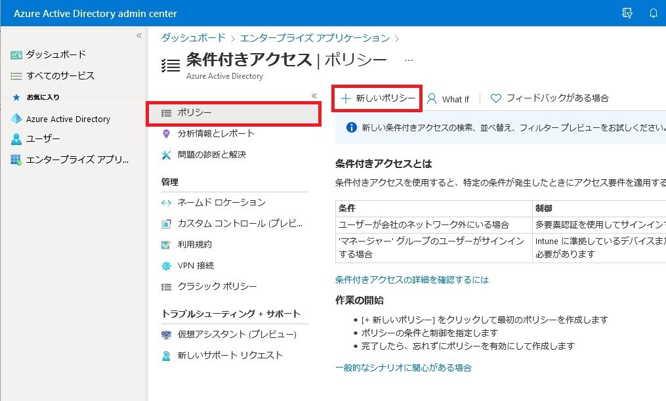Viewport: 666px width, 401px height.
Task: Click the blue info icon in banner
Action: click(351, 127)
